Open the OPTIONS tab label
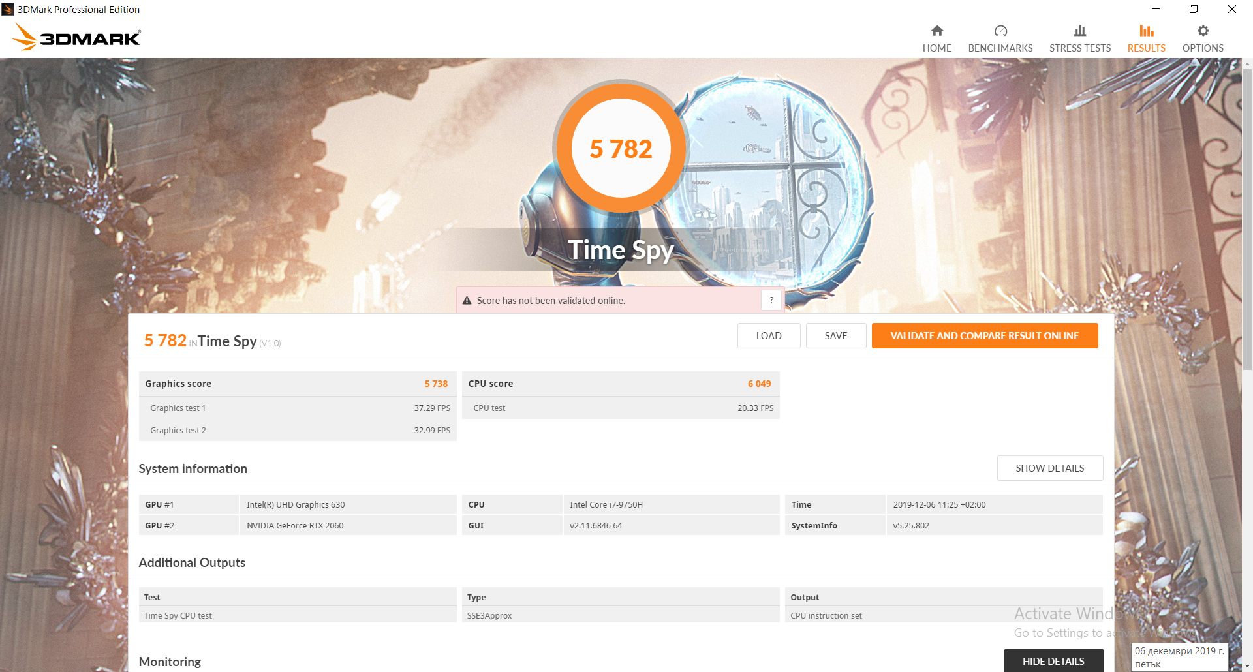This screenshot has width=1253, height=672. (x=1203, y=48)
